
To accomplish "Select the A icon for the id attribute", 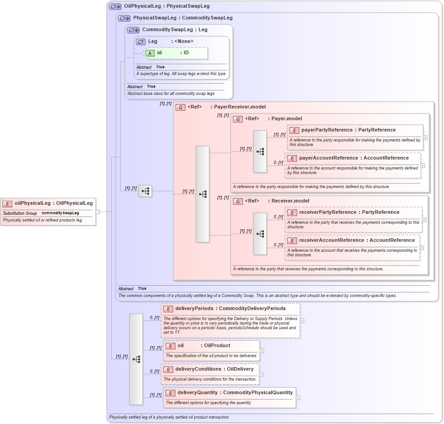I will click(149, 53).
